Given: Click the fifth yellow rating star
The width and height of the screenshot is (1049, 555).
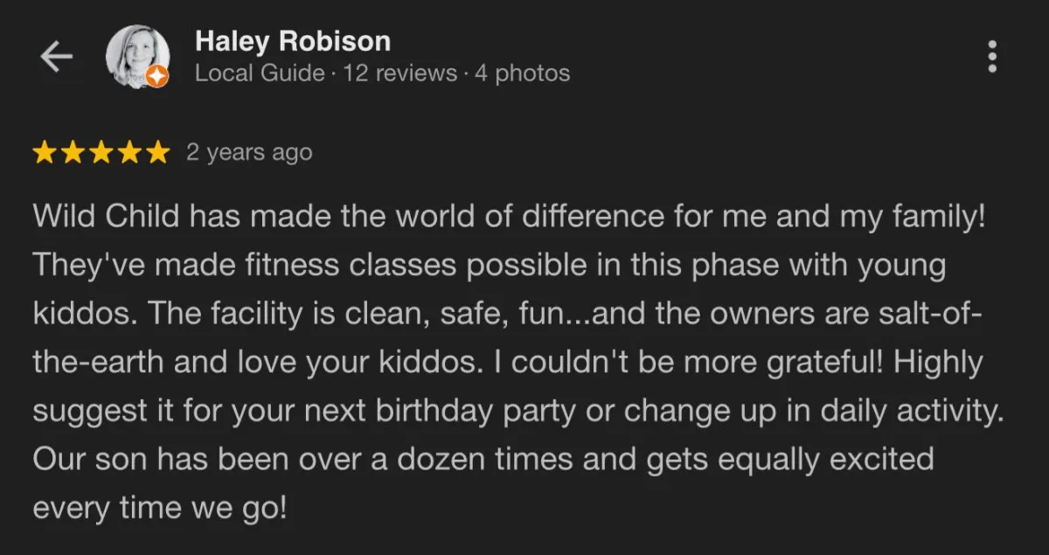Looking at the screenshot, I should (x=156, y=153).
